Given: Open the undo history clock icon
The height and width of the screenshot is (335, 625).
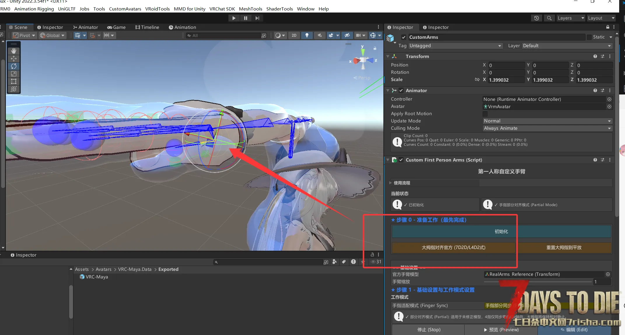Looking at the screenshot, I should point(537,18).
